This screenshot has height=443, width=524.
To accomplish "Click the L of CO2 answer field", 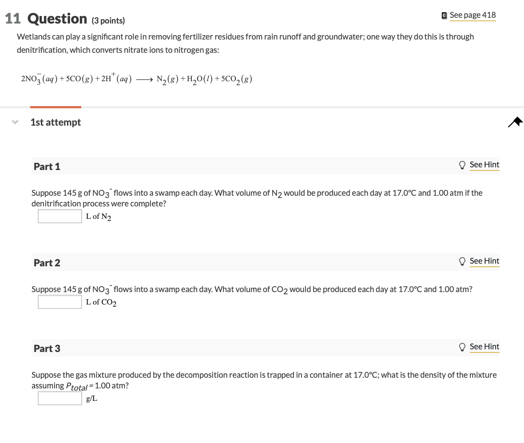I will coord(60,302).
